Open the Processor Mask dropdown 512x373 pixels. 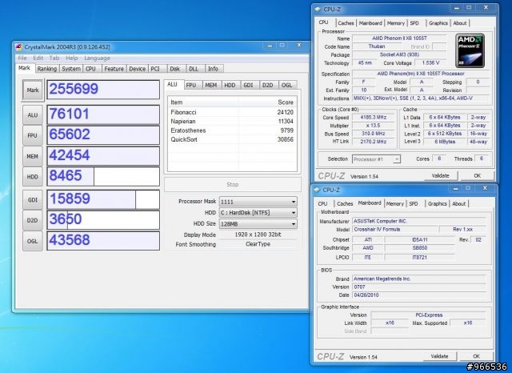click(x=258, y=202)
